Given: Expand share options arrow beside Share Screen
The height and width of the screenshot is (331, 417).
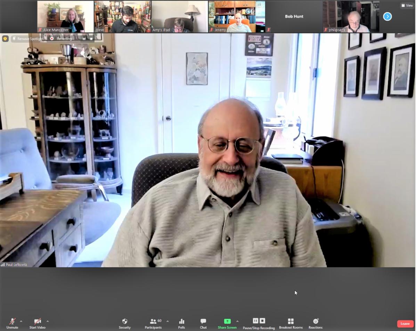Looking at the screenshot, I should pos(237,321).
